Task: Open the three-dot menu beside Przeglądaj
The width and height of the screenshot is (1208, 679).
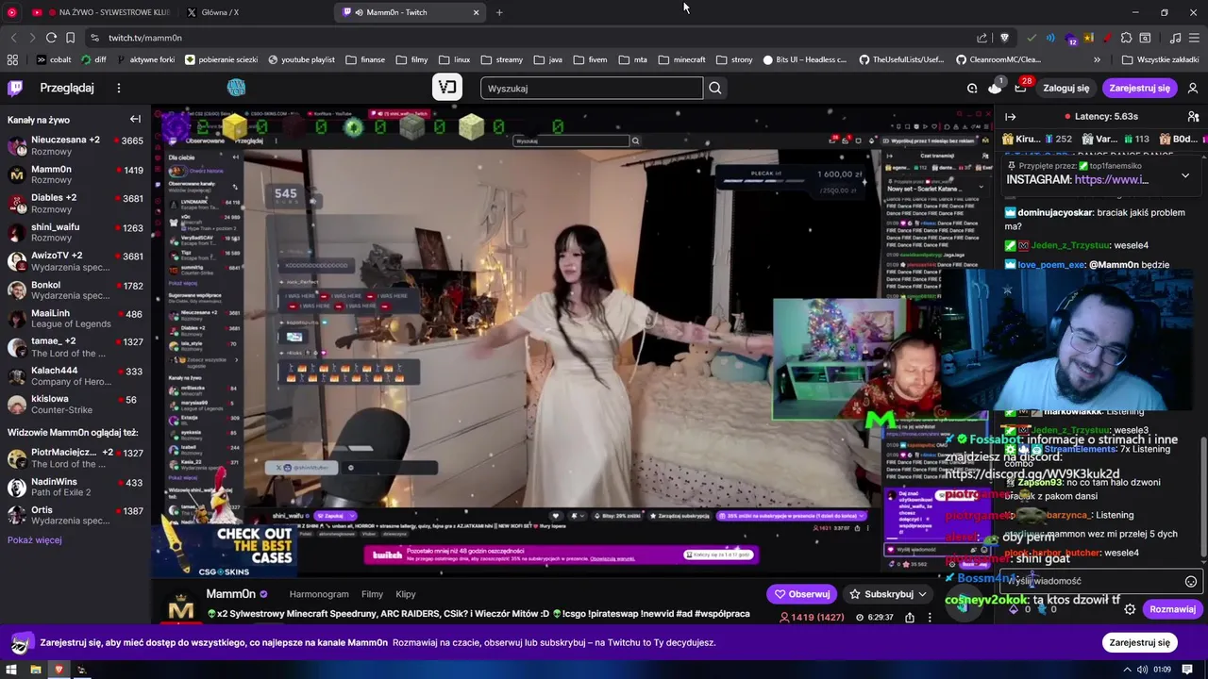Action: click(118, 88)
